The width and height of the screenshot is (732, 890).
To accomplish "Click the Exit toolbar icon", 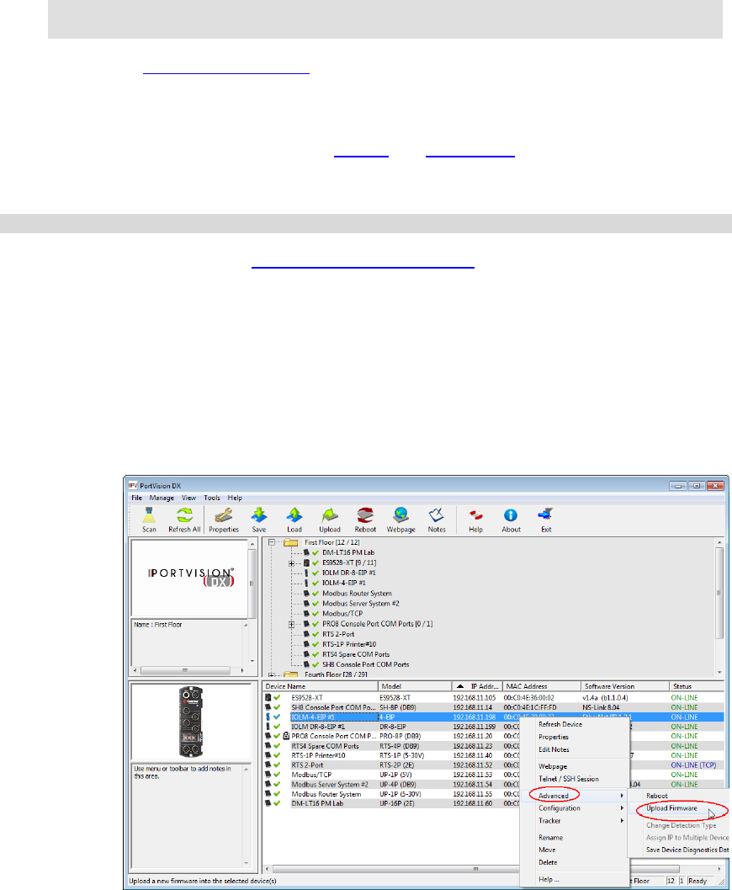I will tap(545, 515).
